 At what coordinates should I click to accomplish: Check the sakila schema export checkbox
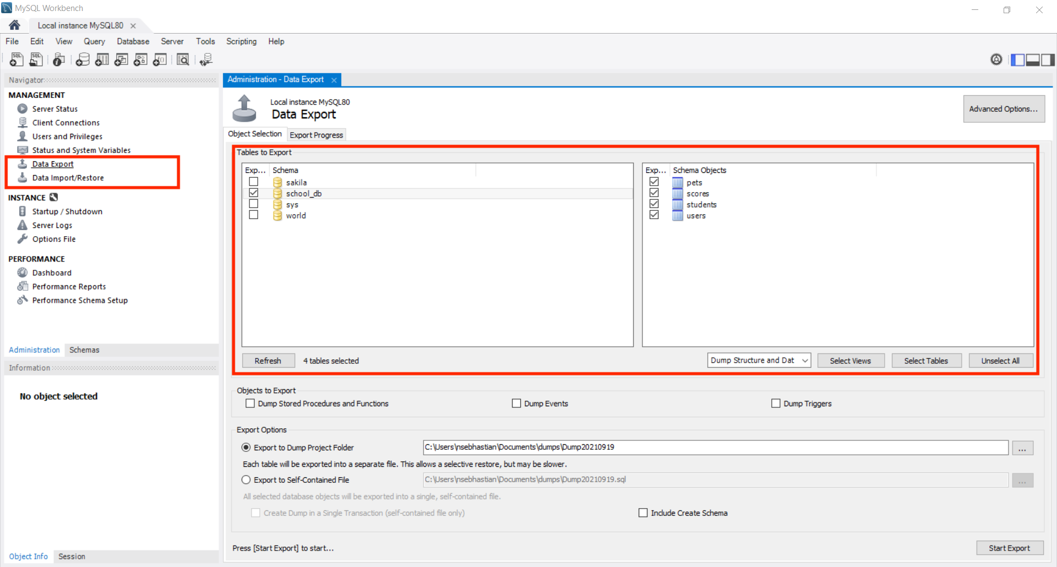click(253, 182)
